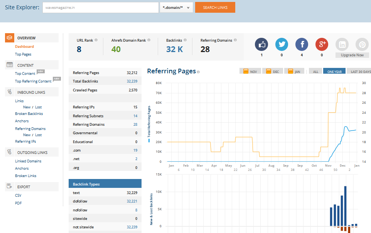Click the Backlinks 32 K figure
The width and height of the screenshot is (371, 233).
coord(175,49)
